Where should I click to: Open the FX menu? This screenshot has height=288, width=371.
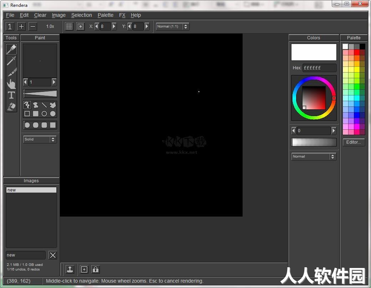pos(122,15)
